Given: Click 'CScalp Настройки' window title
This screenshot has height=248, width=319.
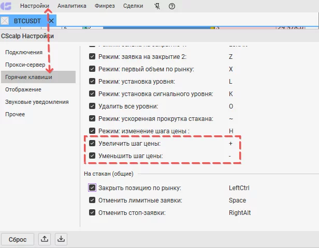Looking at the screenshot, I should (x=27, y=36).
